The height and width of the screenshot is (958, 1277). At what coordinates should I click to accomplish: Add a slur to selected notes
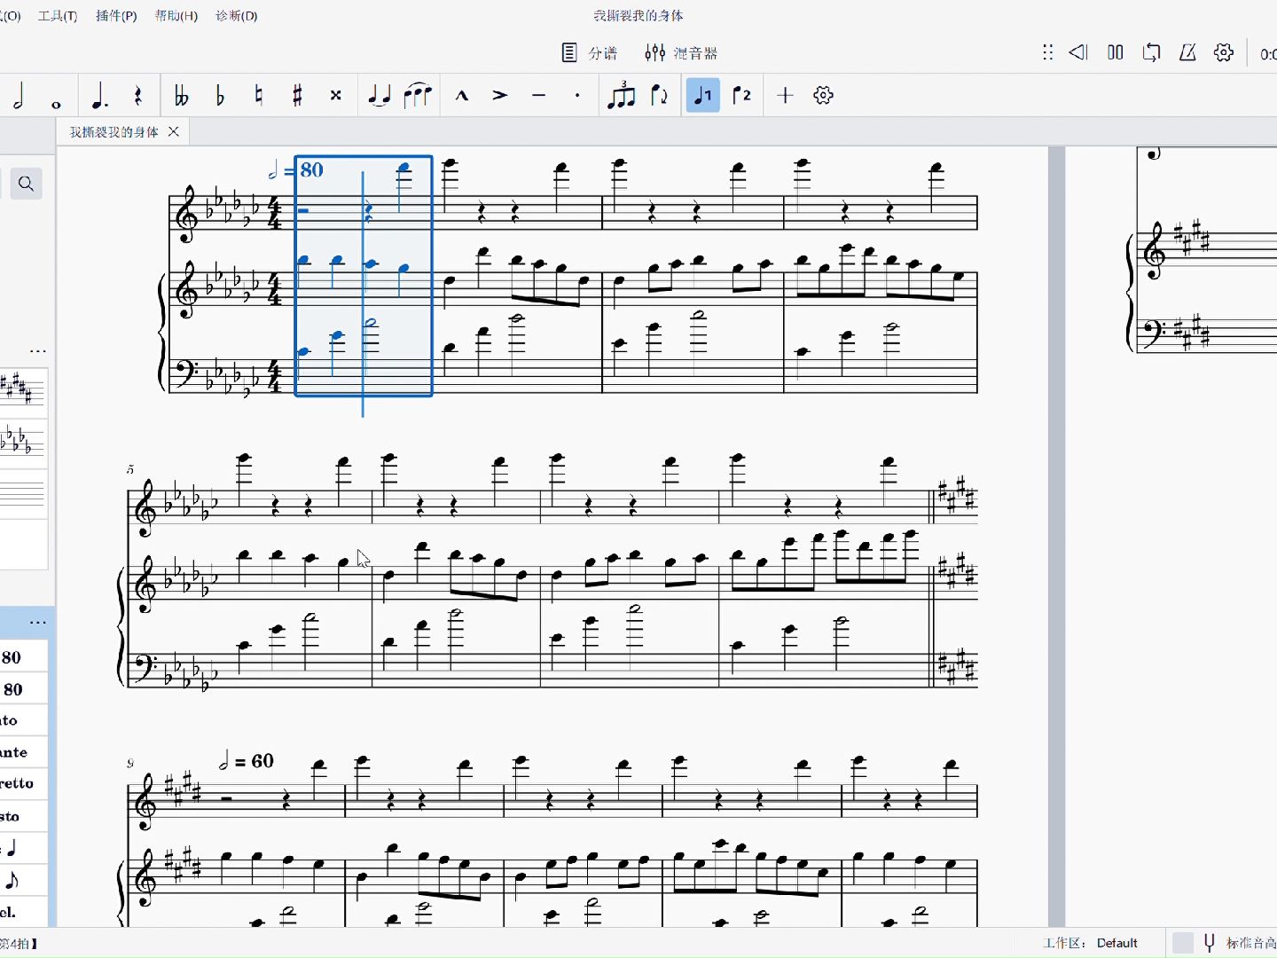418,96
